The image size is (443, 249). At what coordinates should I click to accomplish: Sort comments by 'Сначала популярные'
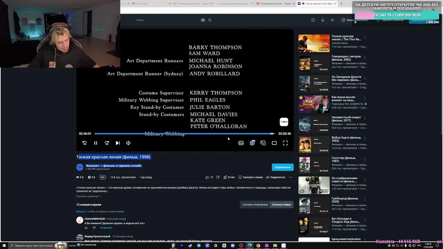click(255, 204)
